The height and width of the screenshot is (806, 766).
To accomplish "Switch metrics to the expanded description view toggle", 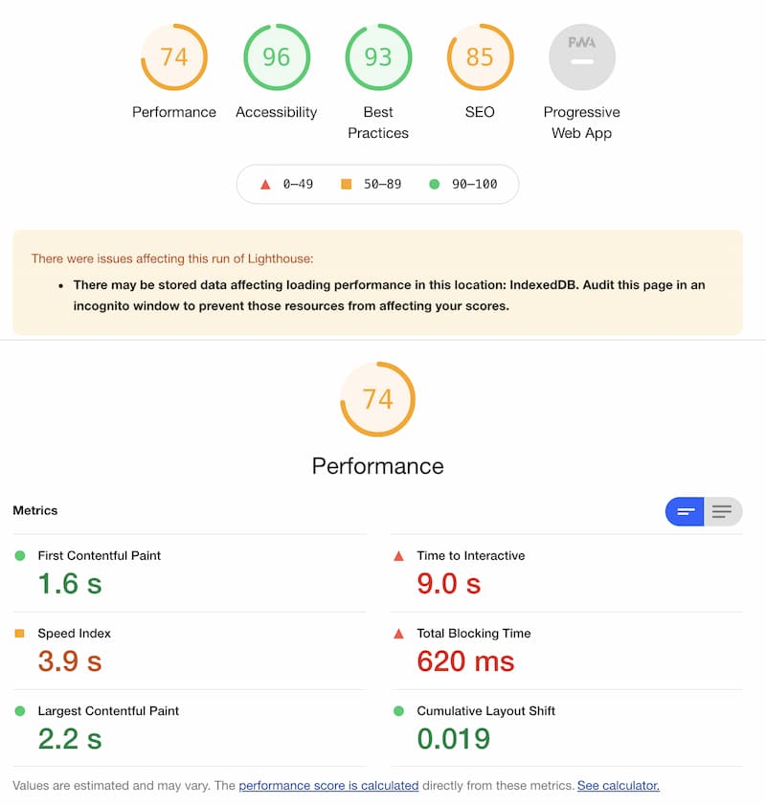I will point(723,511).
